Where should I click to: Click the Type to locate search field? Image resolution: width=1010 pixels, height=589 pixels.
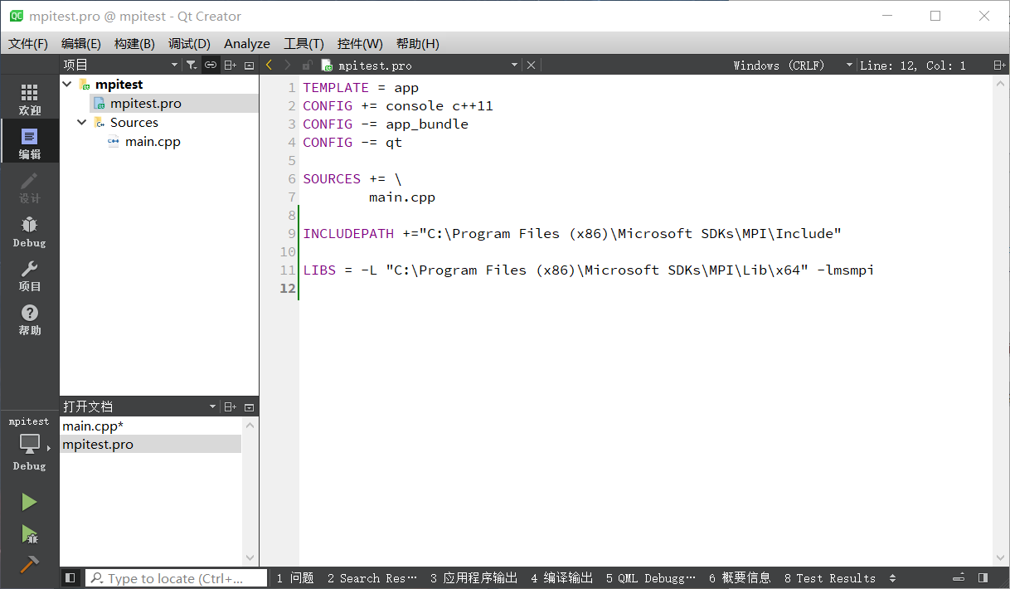coord(174,578)
